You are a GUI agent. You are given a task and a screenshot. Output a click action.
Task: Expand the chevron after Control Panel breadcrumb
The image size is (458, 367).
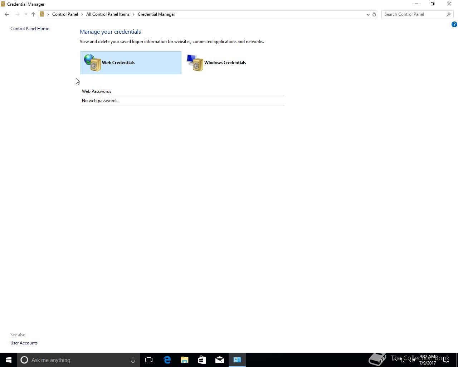(x=82, y=14)
